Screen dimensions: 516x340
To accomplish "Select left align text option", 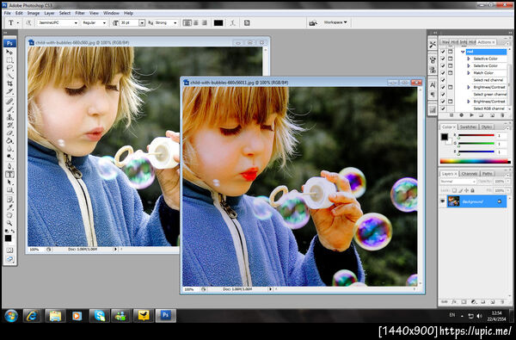I will pos(187,22).
